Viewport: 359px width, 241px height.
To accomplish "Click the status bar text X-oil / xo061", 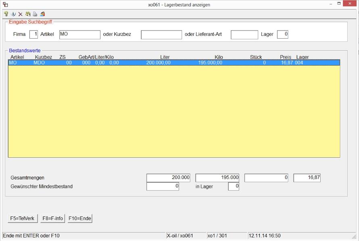I will click(x=180, y=235).
